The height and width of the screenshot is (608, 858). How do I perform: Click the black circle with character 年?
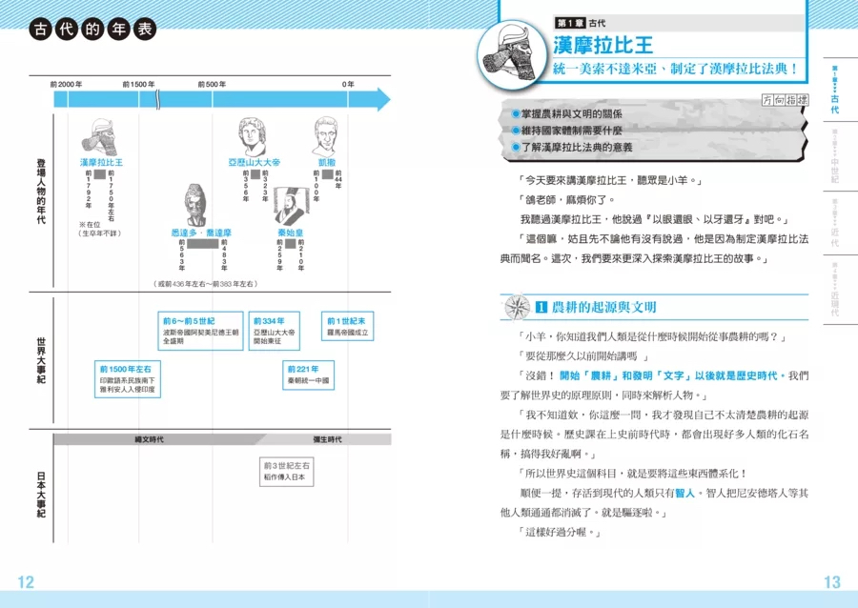pos(119,29)
